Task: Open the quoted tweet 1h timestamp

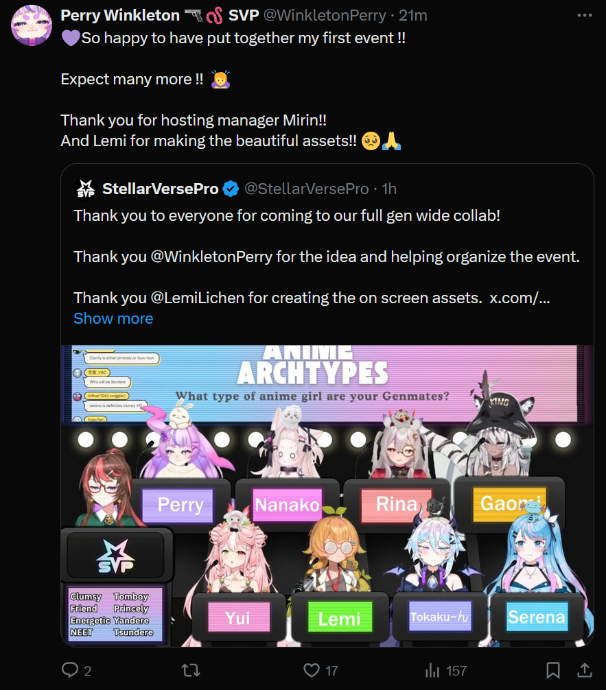Action: tap(389, 189)
